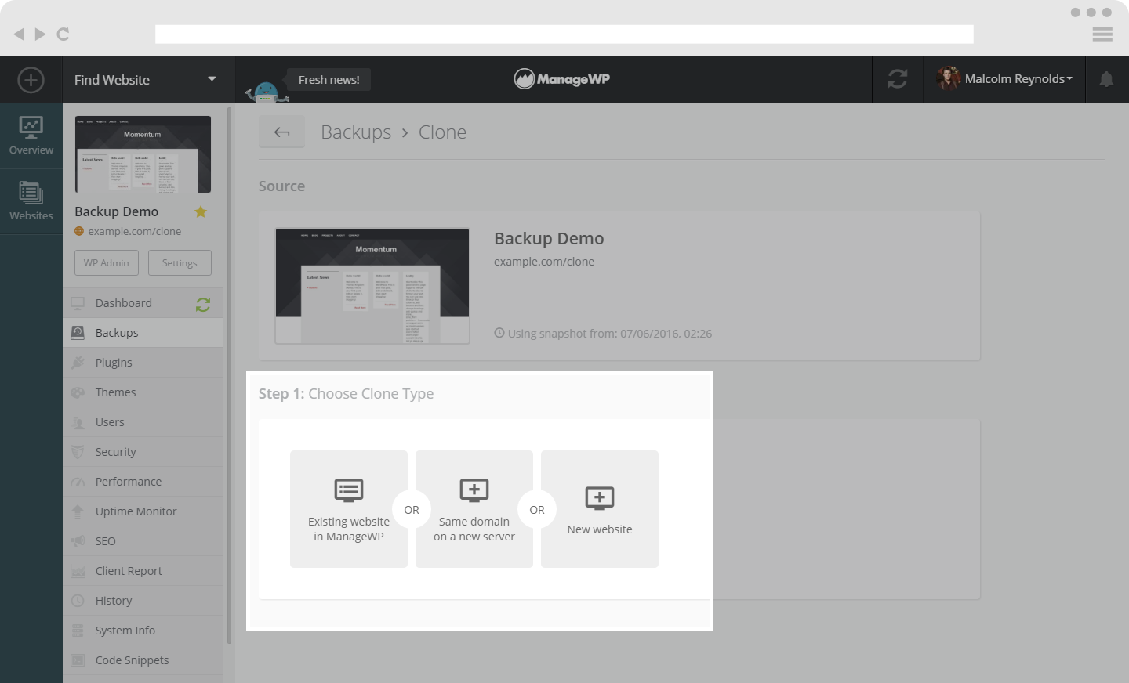The height and width of the screenshot is (683, 1129).
Task: Go to Overview in left rail
Action: [x=31, y=136]
